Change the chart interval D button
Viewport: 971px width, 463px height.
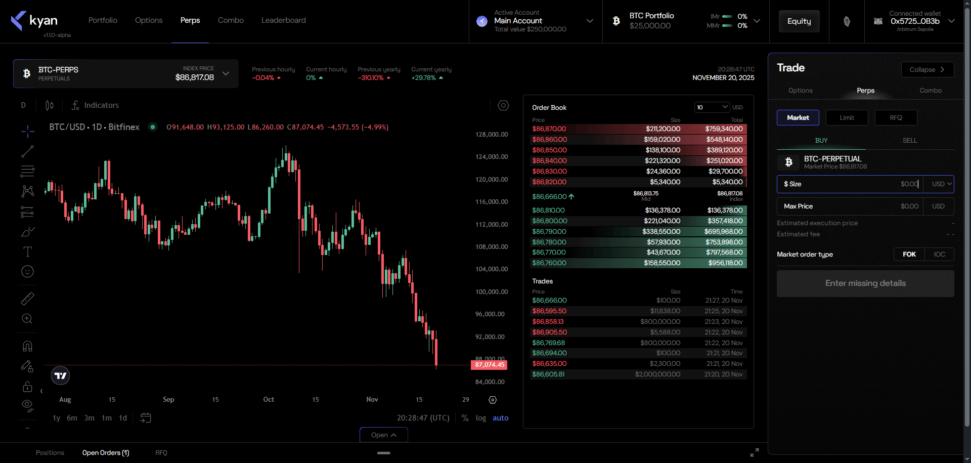23,105
